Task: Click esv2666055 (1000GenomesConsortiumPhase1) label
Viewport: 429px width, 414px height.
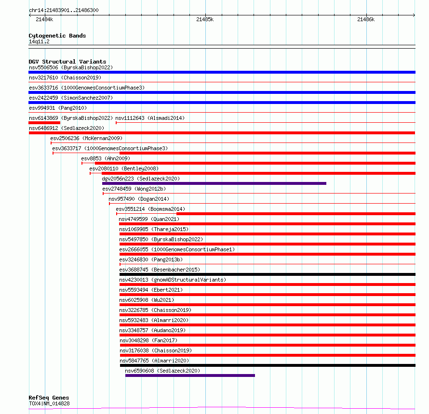Action: point(177,249)
